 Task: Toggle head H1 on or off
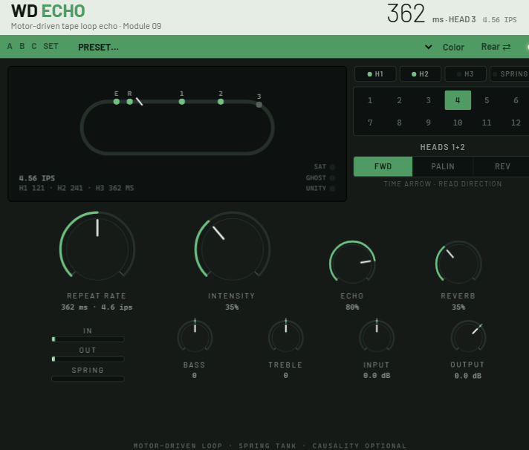click(375, 74)
